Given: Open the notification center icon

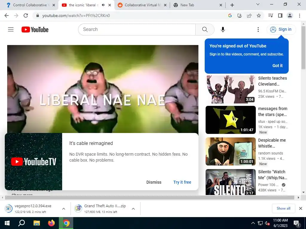Looking at the screenshot, I should click(x=297, y=223).
